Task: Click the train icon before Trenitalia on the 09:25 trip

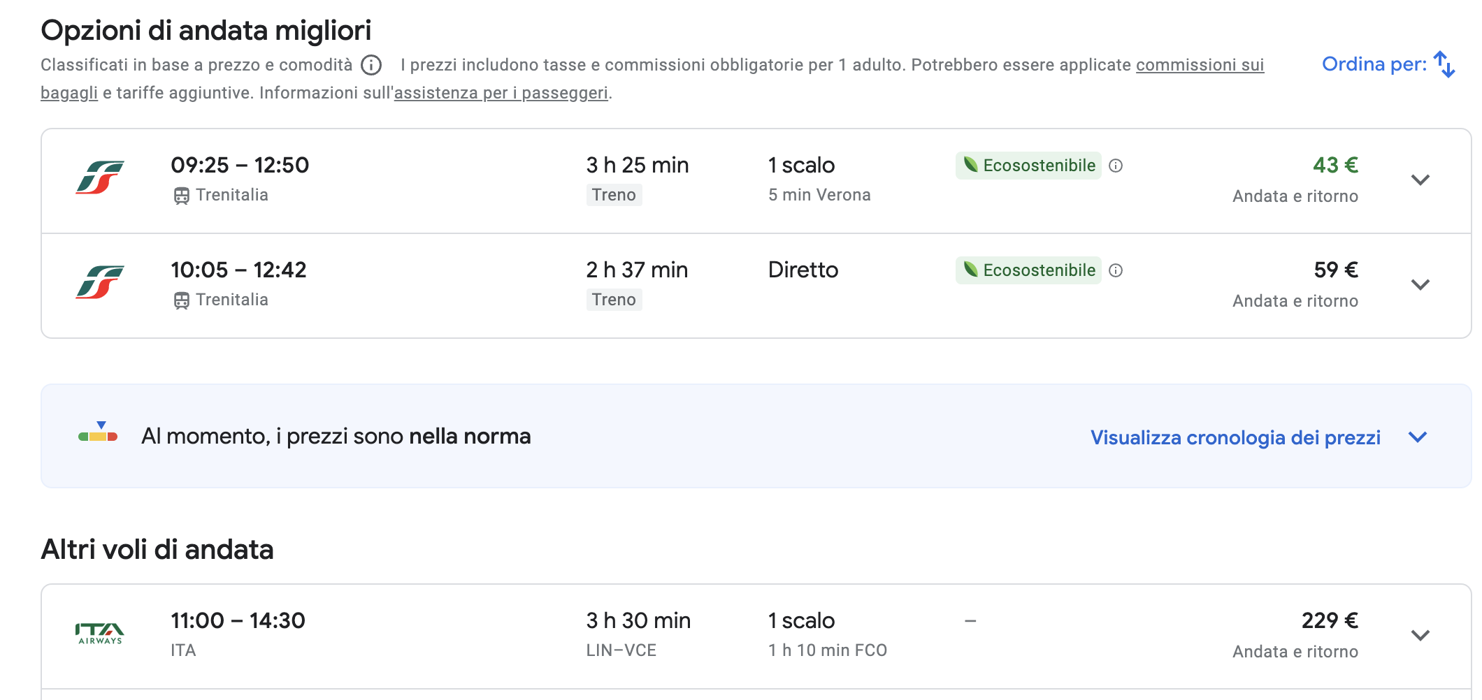Action: click(181, 196)
